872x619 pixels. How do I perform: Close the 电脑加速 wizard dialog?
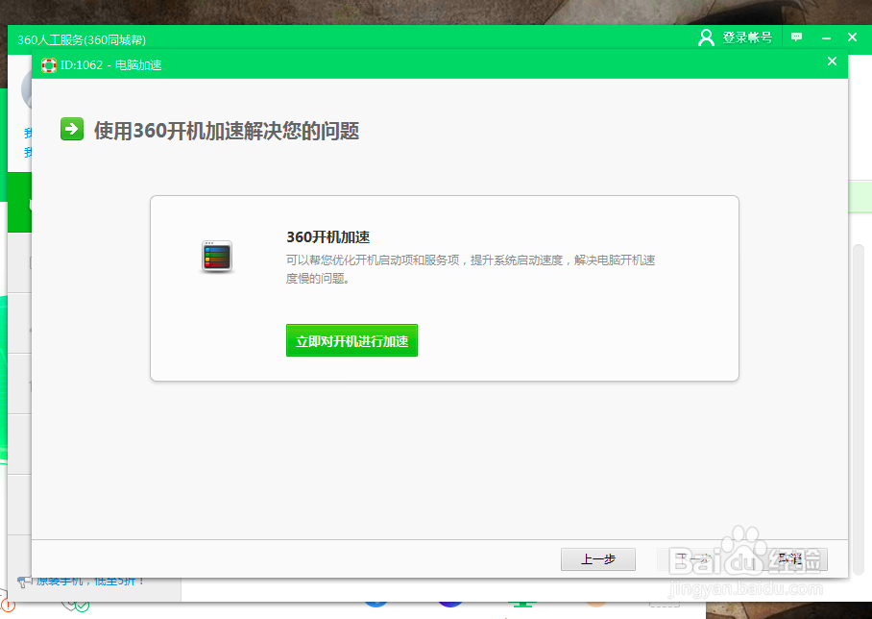832,61
